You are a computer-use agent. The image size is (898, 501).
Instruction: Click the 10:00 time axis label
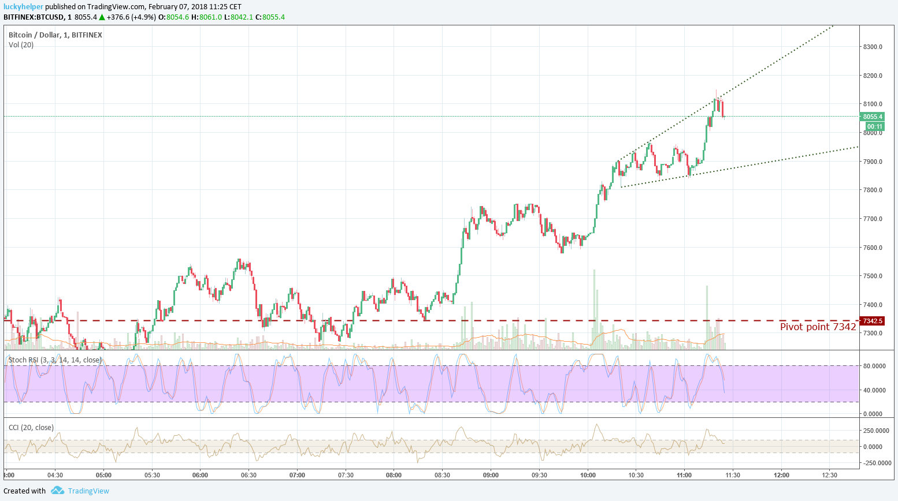click(588, 475)
